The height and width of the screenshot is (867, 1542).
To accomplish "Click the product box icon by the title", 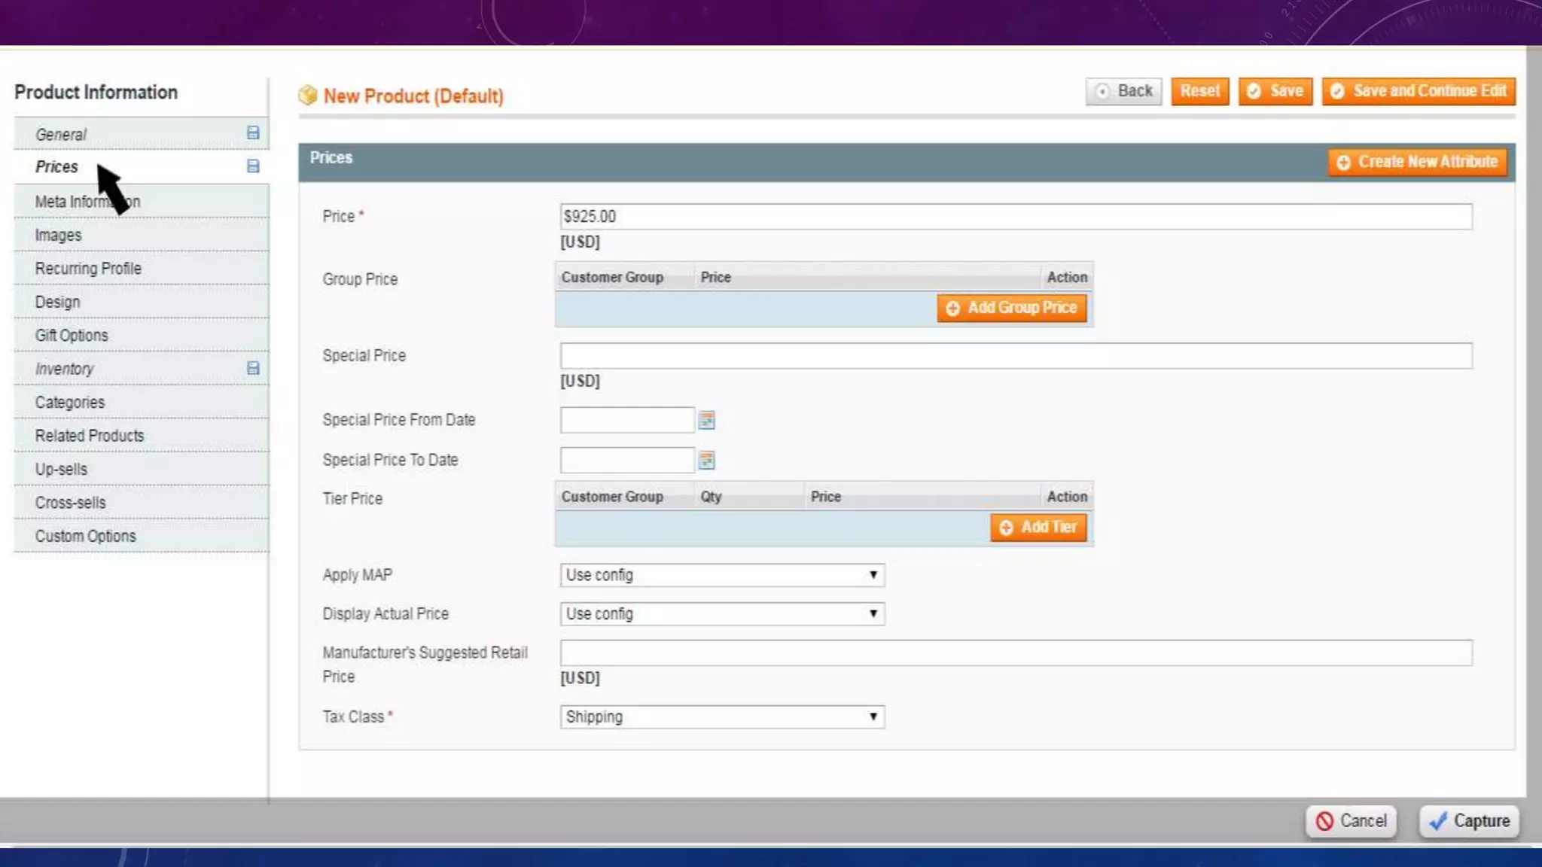I will click(307, 95).
